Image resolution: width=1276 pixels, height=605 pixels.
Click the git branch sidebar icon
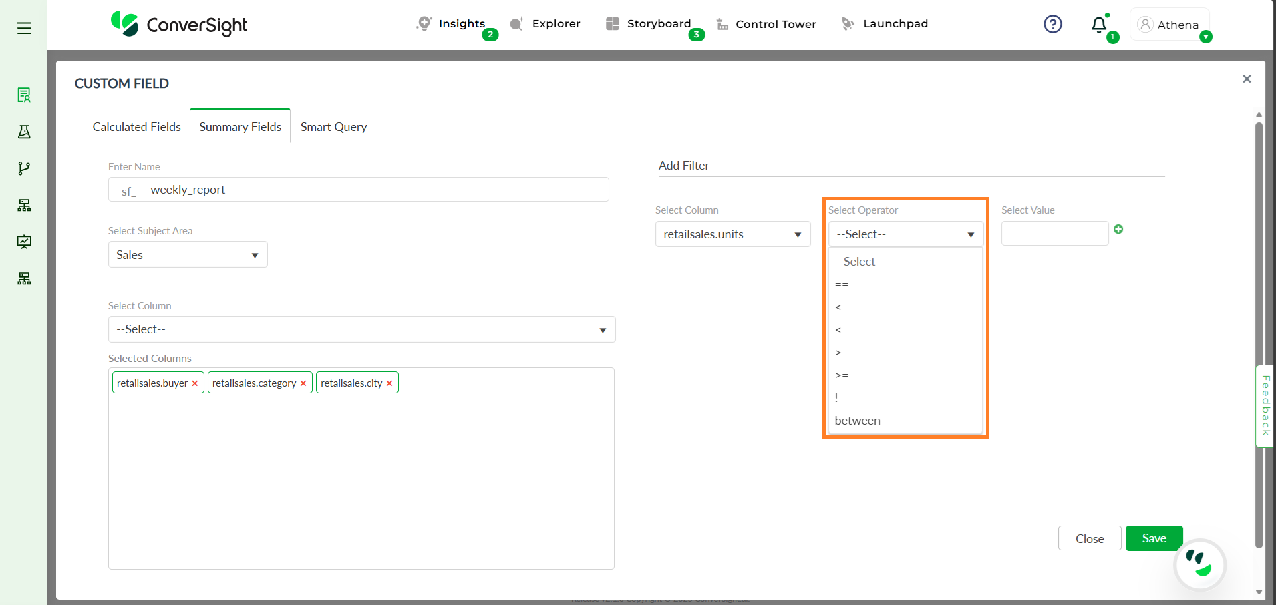pyautogui.click(x=24, y=168)
